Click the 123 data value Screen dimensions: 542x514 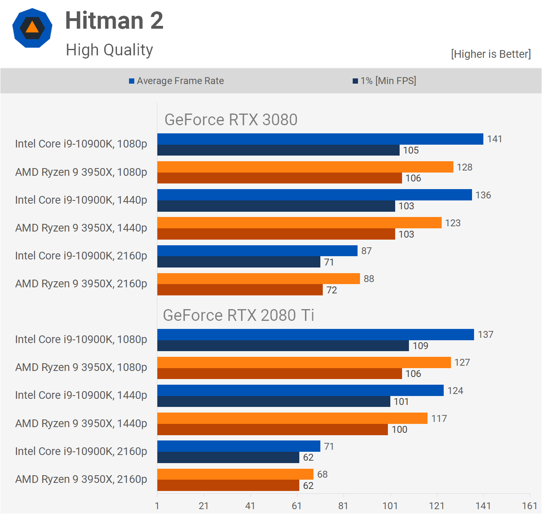click(453, 223)
